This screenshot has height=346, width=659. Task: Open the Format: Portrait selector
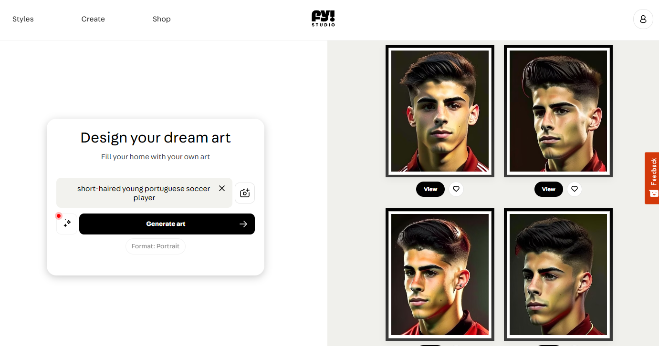pos(156,246)
